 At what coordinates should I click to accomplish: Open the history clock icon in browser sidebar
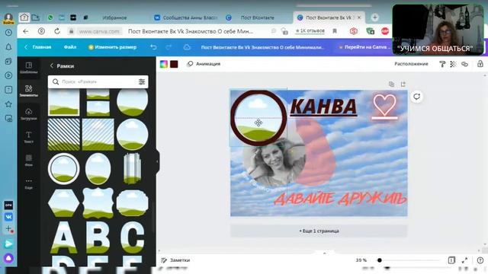[x=8, y=32]
